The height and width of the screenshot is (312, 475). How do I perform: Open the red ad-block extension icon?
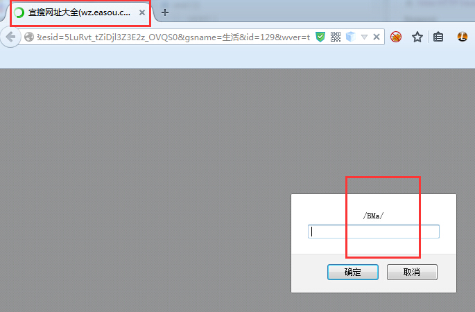coord(396,37)
